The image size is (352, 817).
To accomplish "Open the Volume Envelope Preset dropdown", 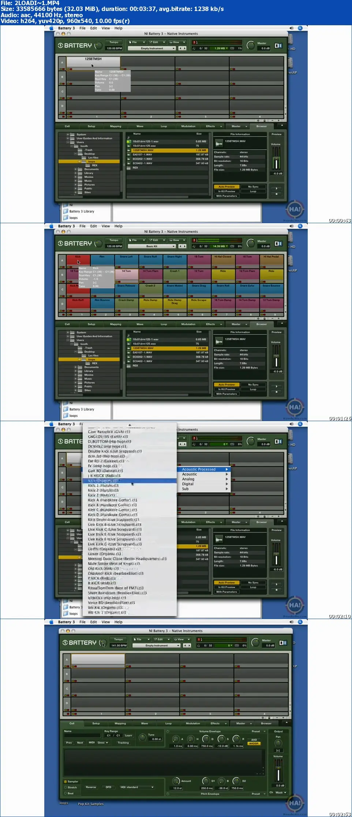I will click(x=258, y=731).
